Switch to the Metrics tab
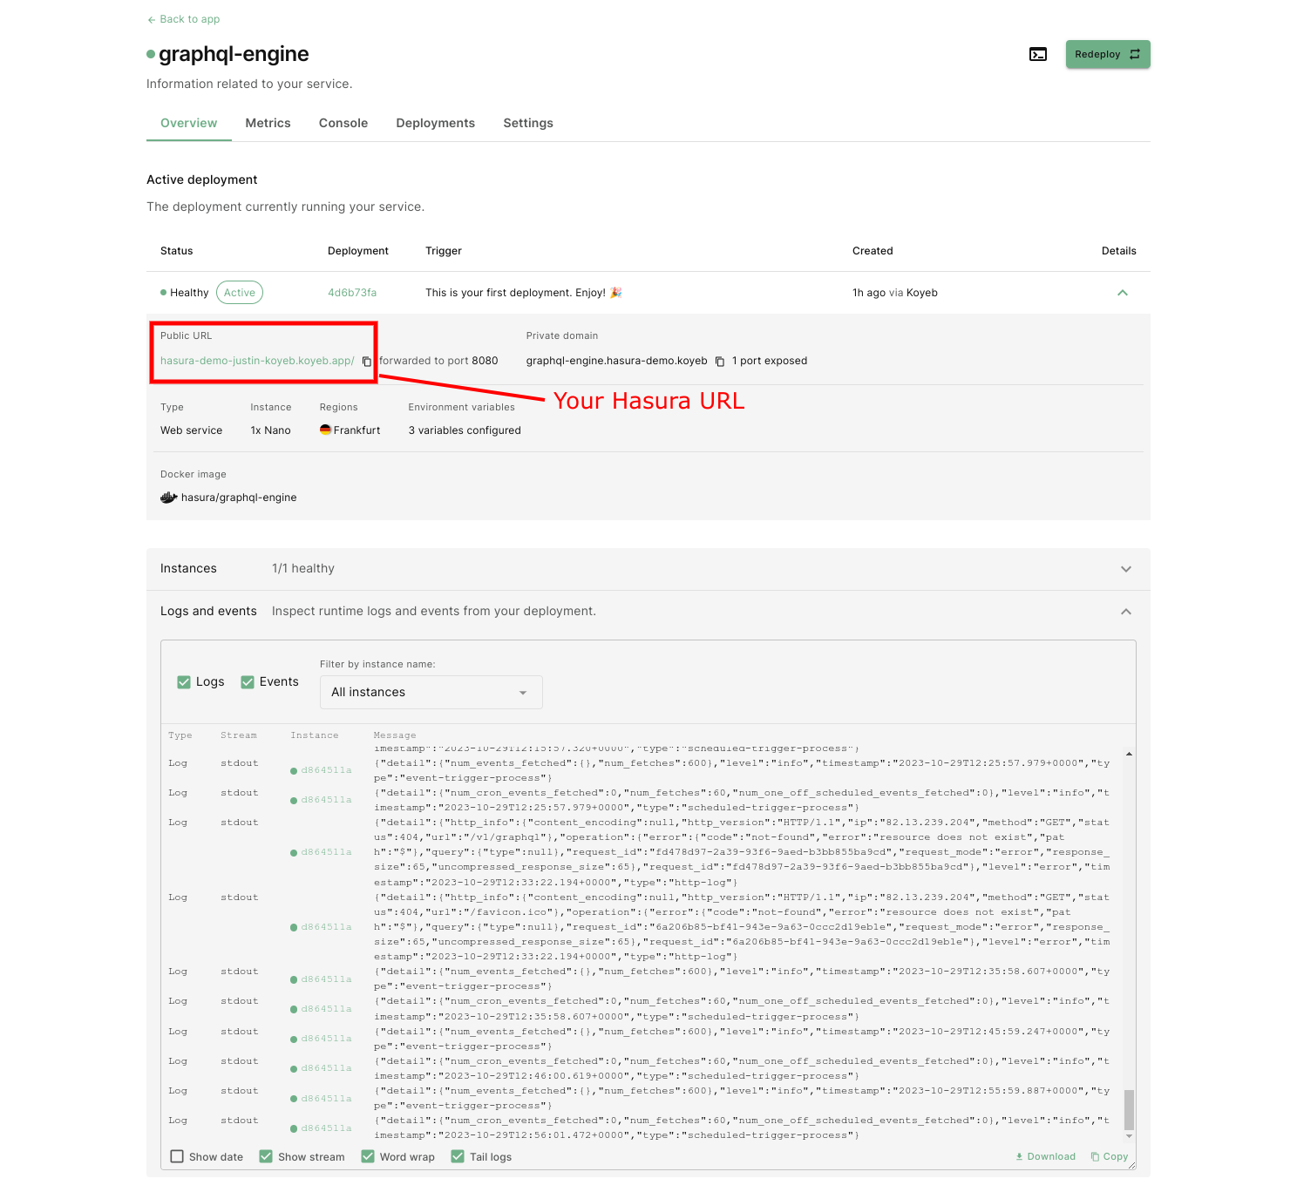Screen dimensions: 1297x1192 268,123
